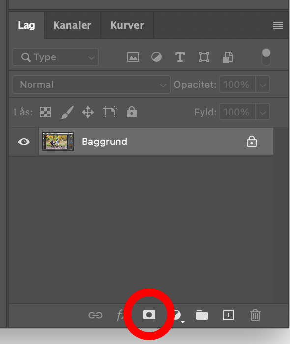Click the link layers chain icon

(x=95, y=315)
